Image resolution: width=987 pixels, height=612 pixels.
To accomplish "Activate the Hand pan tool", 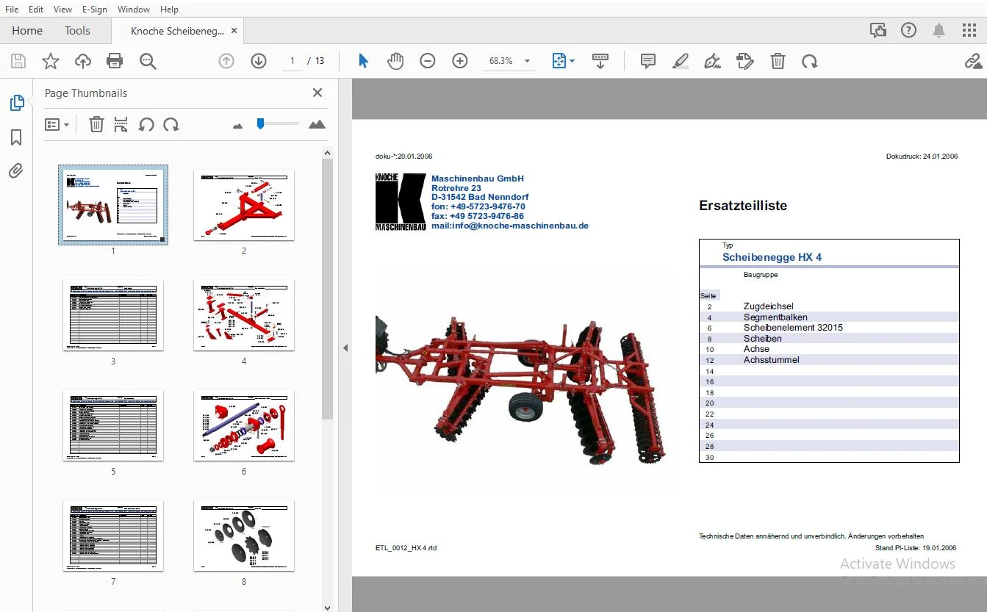I will point(395,61).
